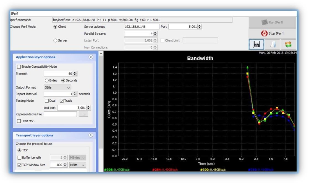Uncheck the Trade testing mode
Viewport: 309px width, 184px height.
[61, 101]
